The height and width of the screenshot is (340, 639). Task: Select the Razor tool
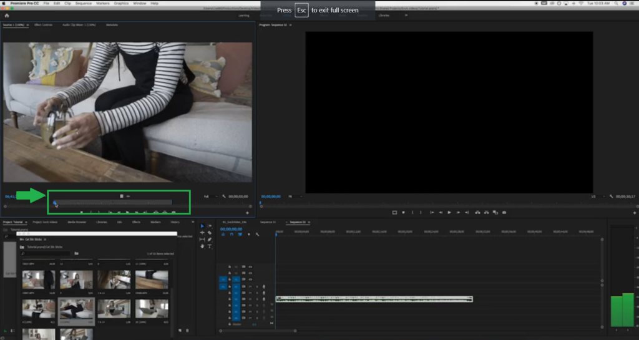point(210,233)
